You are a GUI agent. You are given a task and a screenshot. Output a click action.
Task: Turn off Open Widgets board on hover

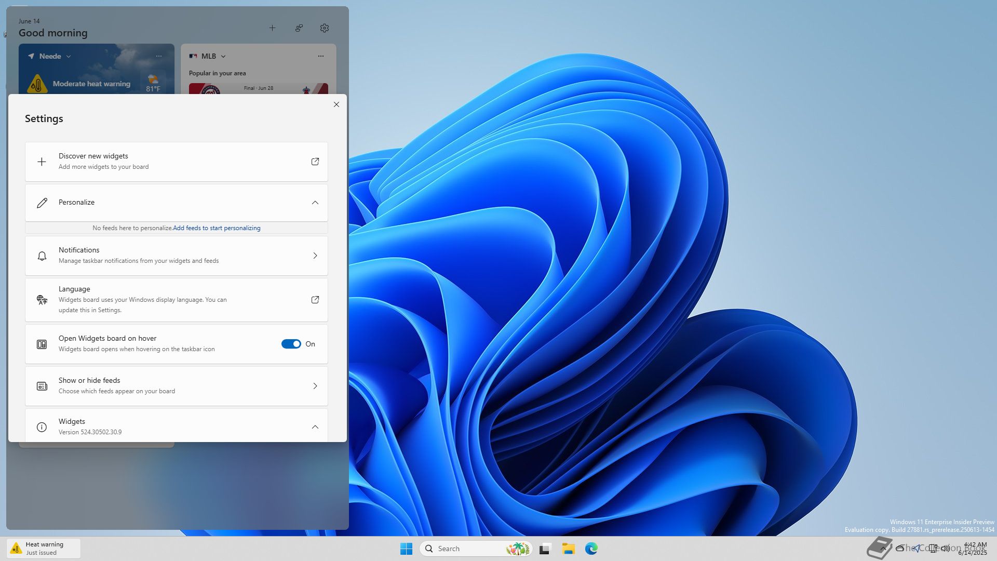[291, 344]
